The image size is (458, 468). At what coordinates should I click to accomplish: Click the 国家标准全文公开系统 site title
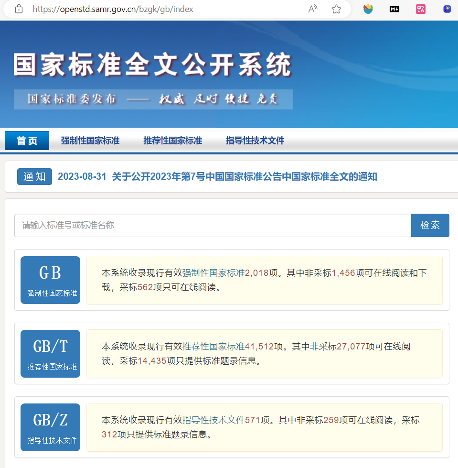pos(152,65)
